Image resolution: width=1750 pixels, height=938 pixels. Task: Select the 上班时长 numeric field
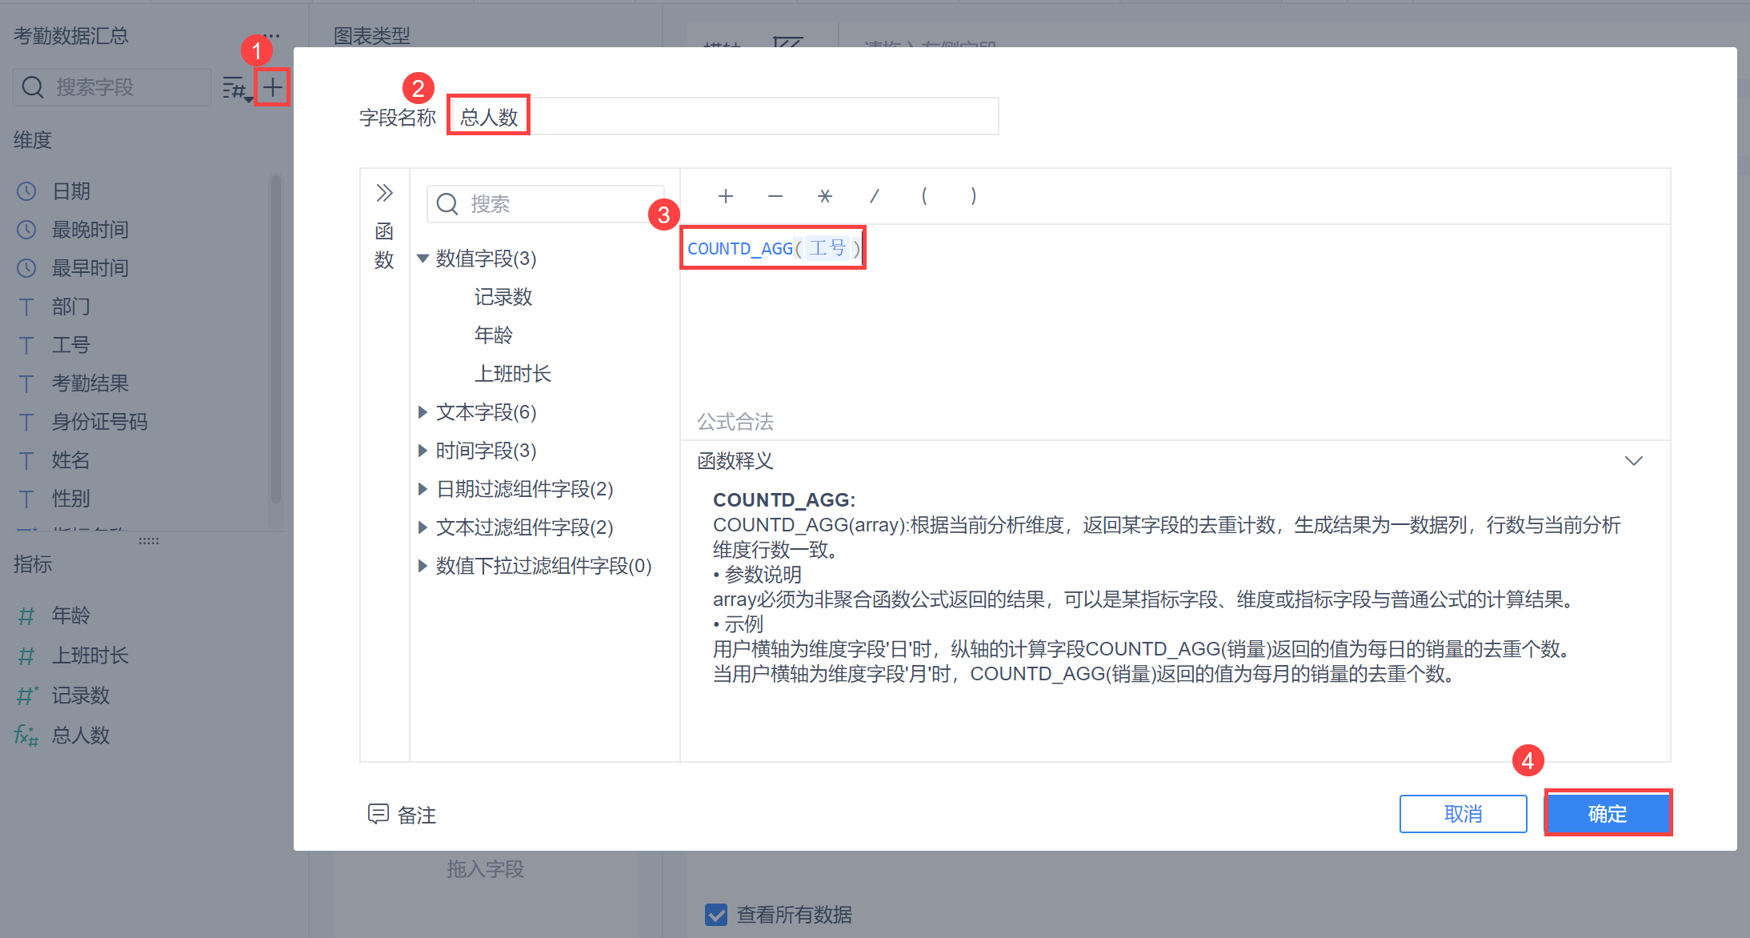512,374
